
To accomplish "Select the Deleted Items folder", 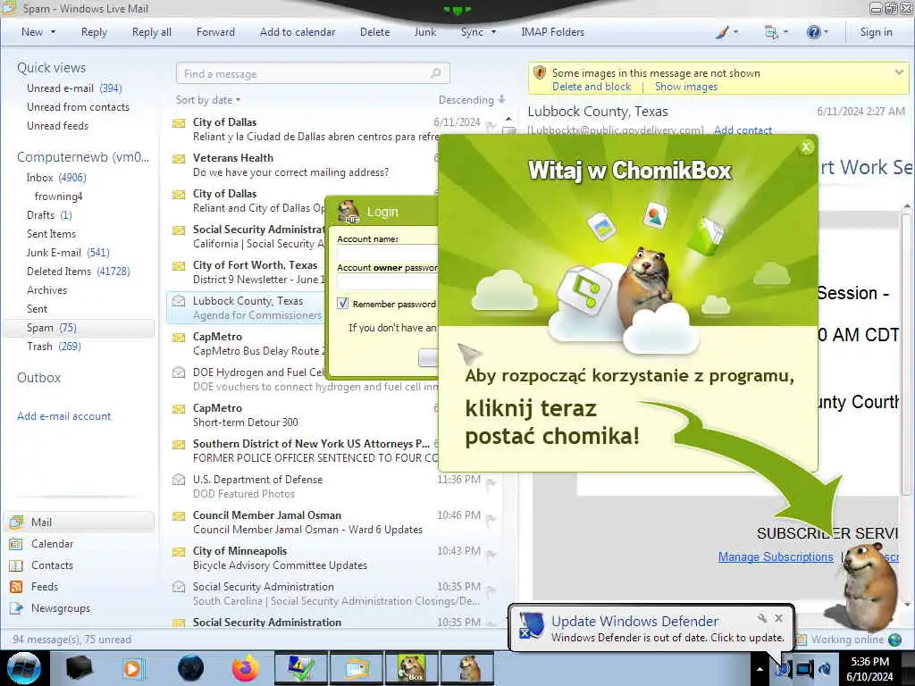I will coord(79,271).
